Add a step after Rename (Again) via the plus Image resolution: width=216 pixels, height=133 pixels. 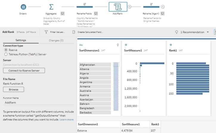(x=163, y=7)
